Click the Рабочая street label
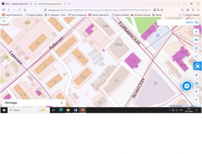Image resolution: width=202 pixels, height=154 pixels. coord(56,43)
